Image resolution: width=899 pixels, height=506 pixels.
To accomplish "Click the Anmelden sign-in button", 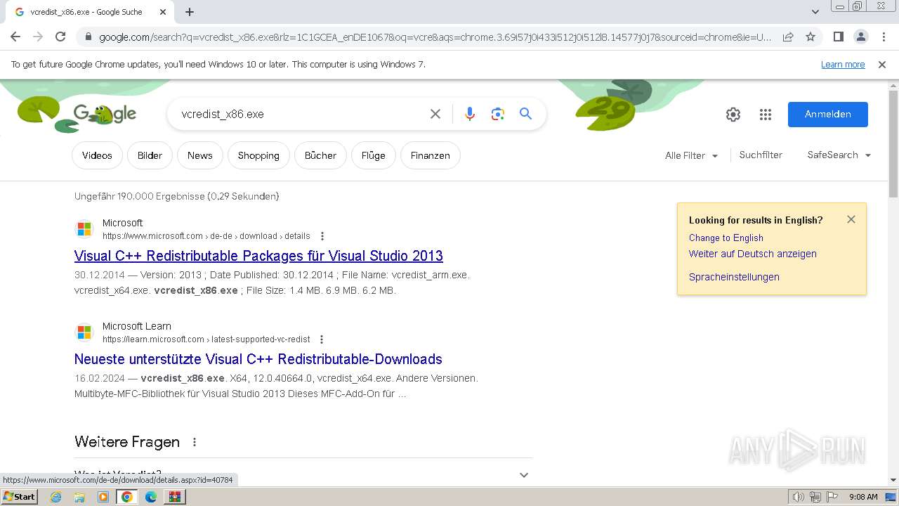I will (828, 115).
